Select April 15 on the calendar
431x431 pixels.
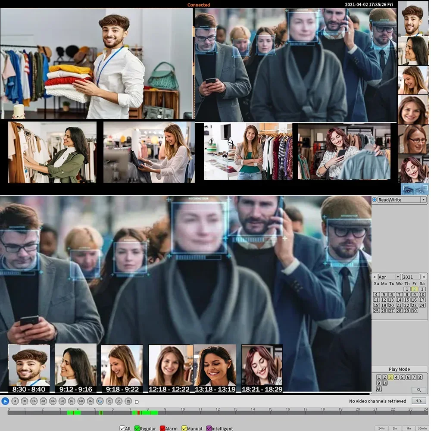point(407,300)
